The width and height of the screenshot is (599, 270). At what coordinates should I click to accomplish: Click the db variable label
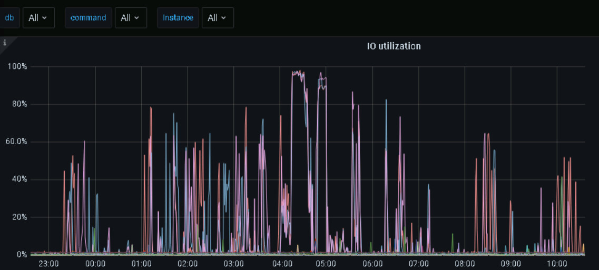click(x=9, y=17)
